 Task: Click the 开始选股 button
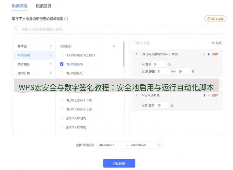pos(119,163)
